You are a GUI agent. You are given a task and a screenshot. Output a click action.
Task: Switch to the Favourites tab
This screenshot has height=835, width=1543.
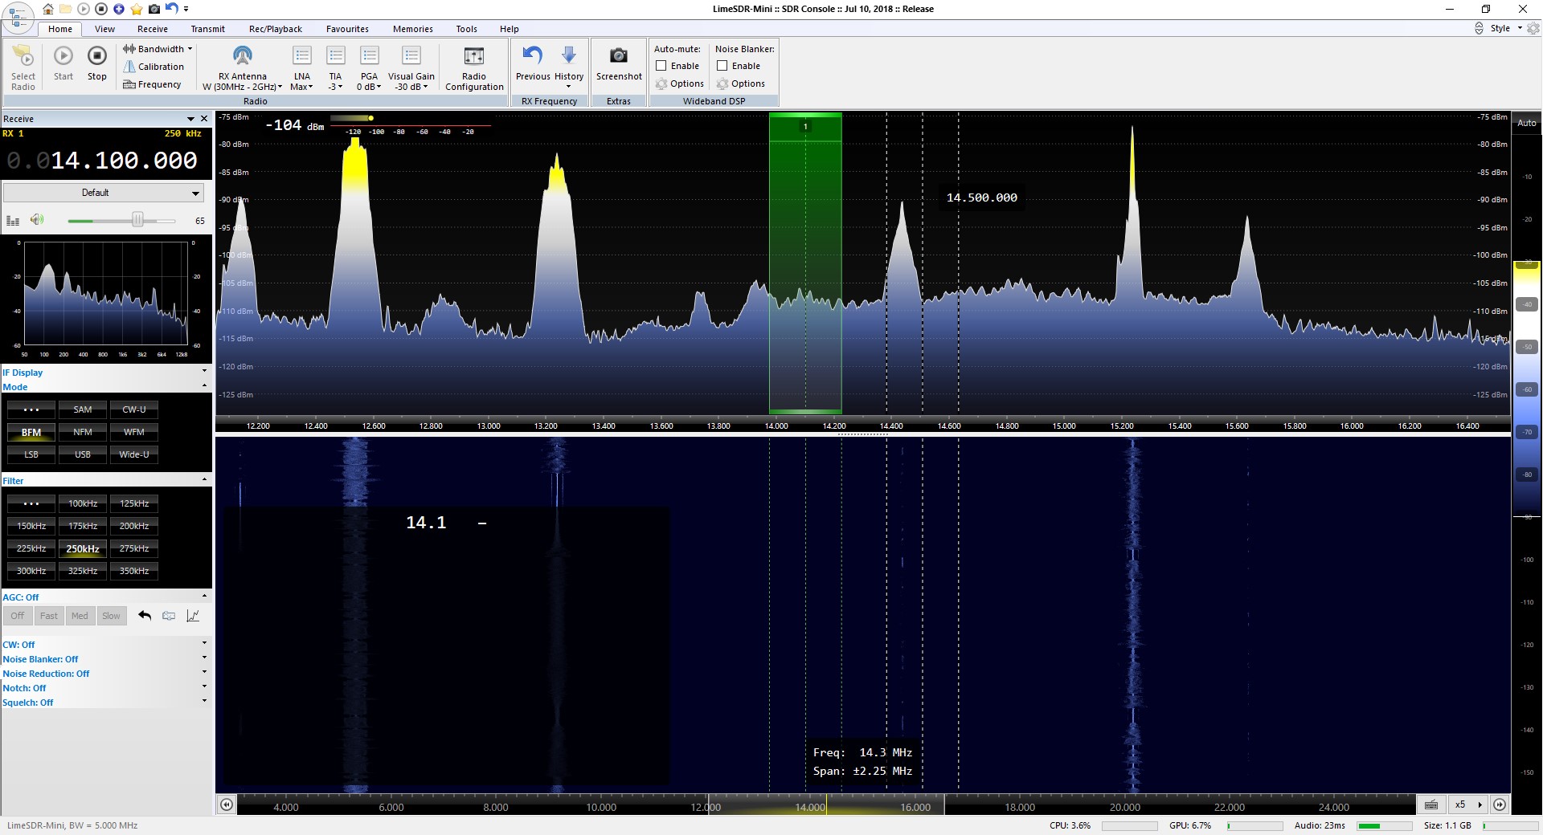(x=347, y=29)
